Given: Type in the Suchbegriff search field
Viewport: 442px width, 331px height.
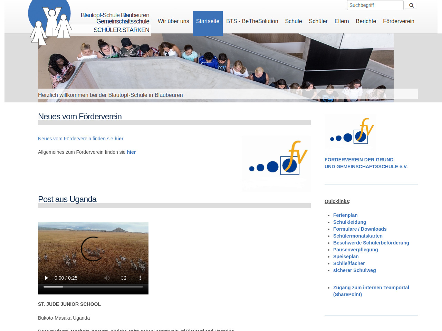Looking at the screenshot, I should [375, 5].
